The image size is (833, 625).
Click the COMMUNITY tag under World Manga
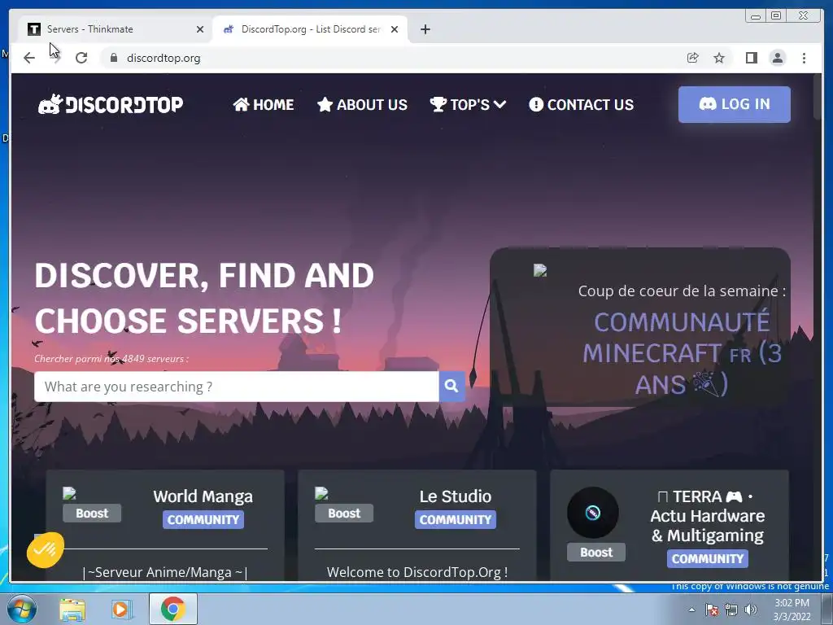tap(203, 520)
